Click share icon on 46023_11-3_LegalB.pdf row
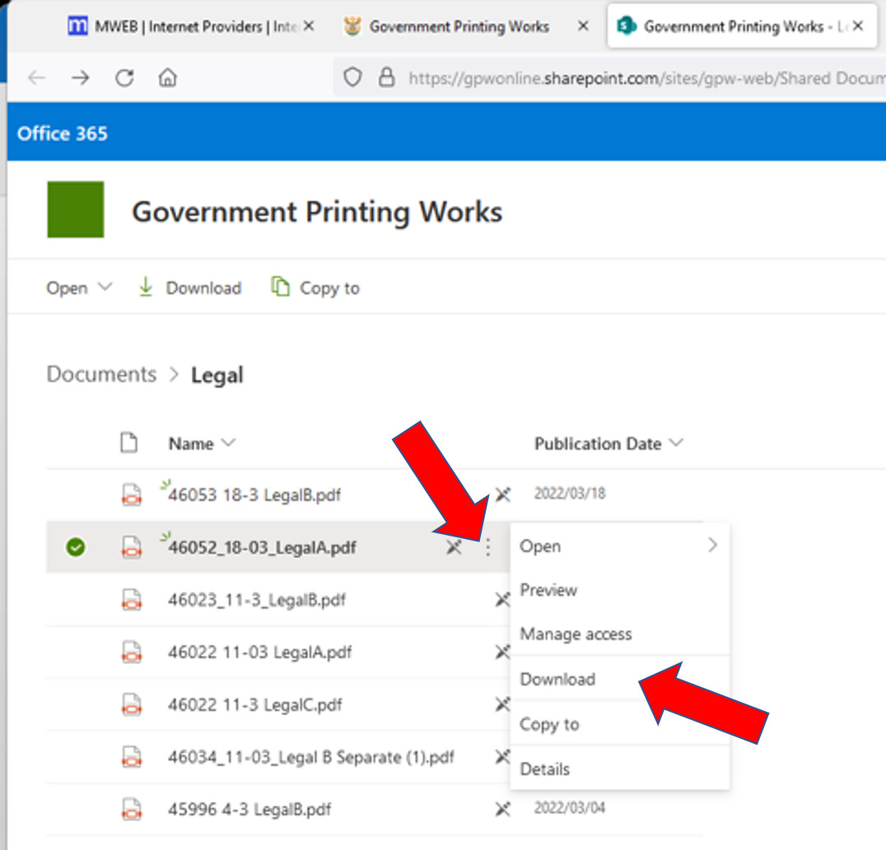The height and width of the screenshot is (850, 886). point(502,599)
